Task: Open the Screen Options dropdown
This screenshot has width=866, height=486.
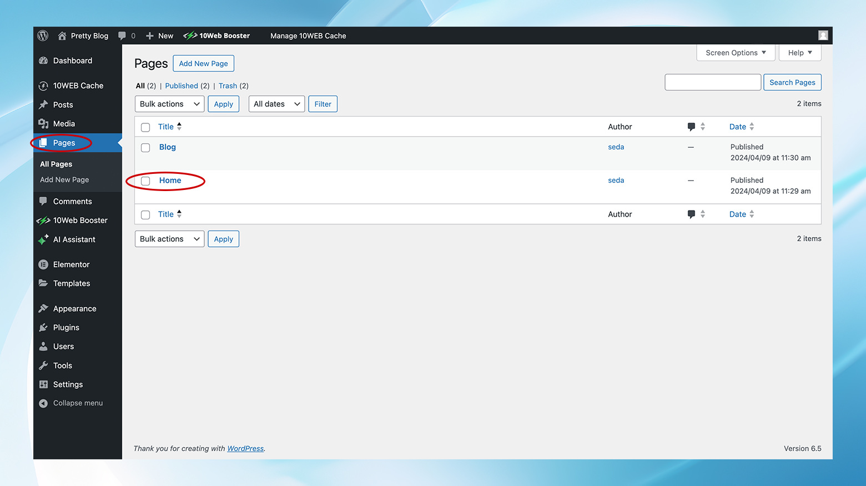Action: point(735,52)
